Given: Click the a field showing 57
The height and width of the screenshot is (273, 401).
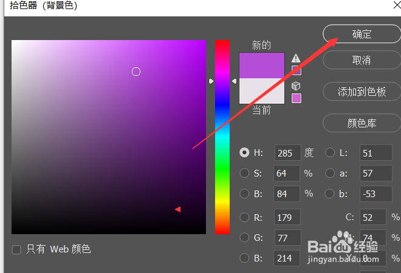Looking at the screenshot, I should coord(375,173).
